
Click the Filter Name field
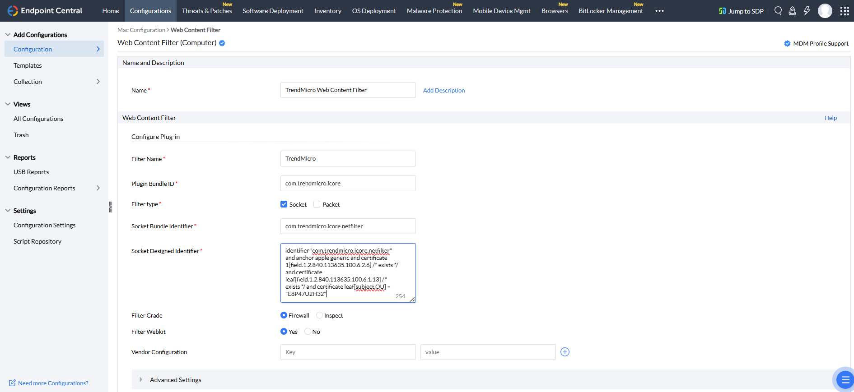pyautogui.click(x=348, y=159)
